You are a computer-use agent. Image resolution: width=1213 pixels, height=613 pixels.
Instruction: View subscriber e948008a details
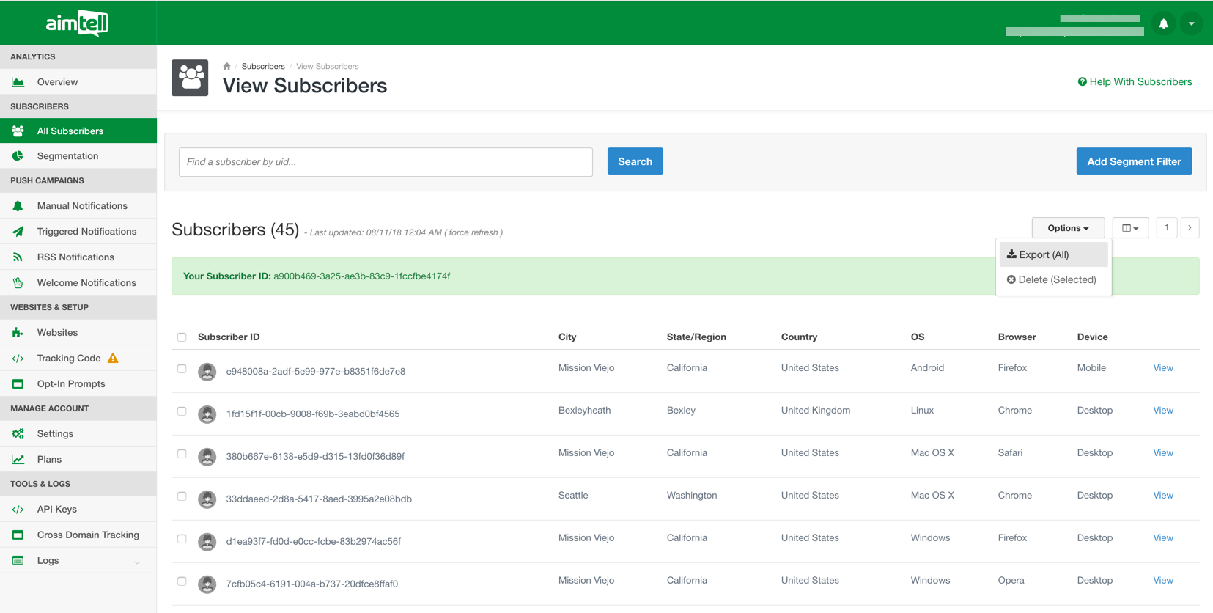[x=1163, y=368]
